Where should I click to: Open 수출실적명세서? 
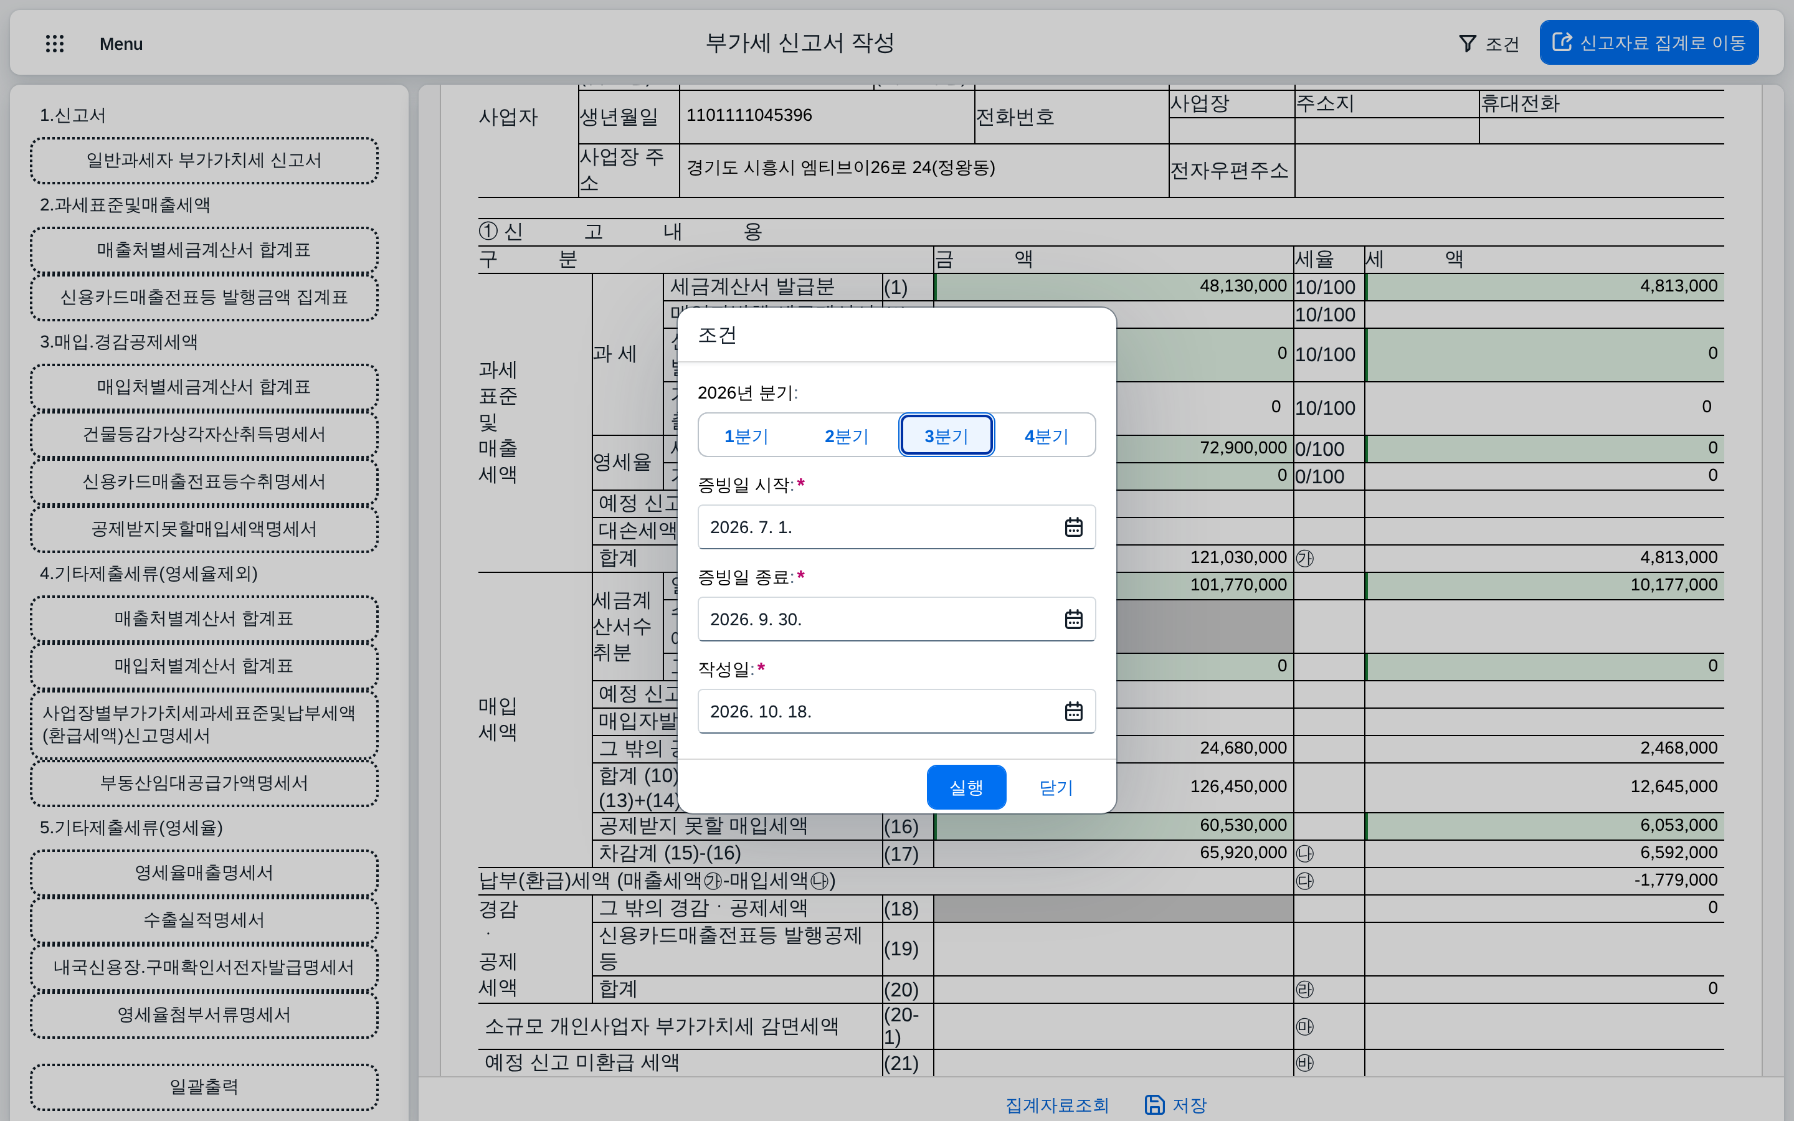point(204,920)
